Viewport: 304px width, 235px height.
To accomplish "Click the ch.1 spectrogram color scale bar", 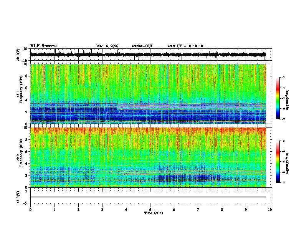I will (278, 98).
